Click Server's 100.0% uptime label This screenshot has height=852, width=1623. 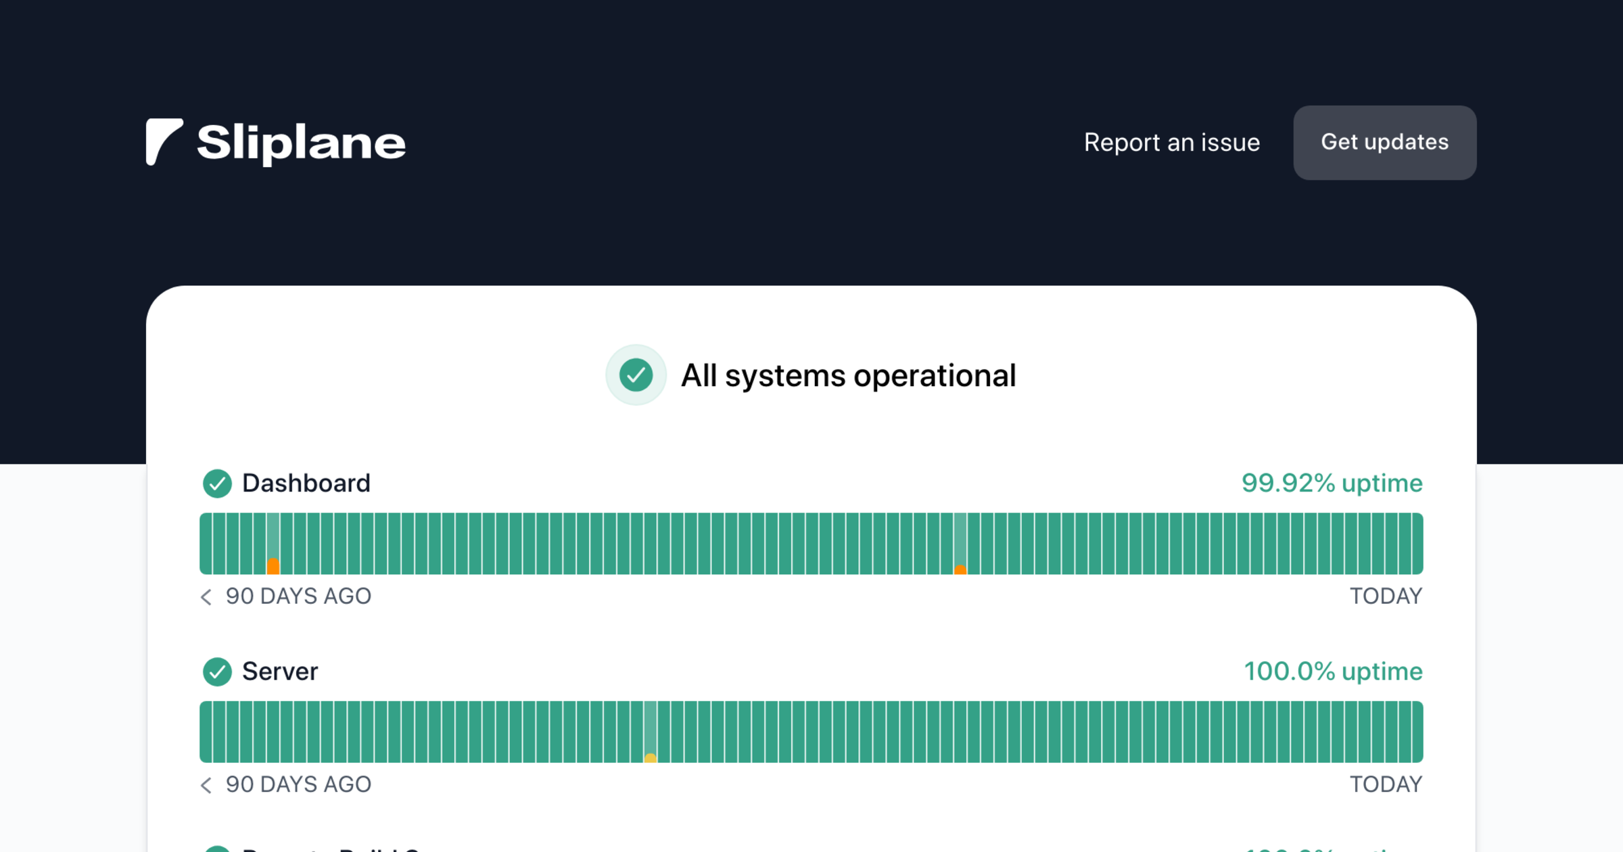coord(1333,671)
